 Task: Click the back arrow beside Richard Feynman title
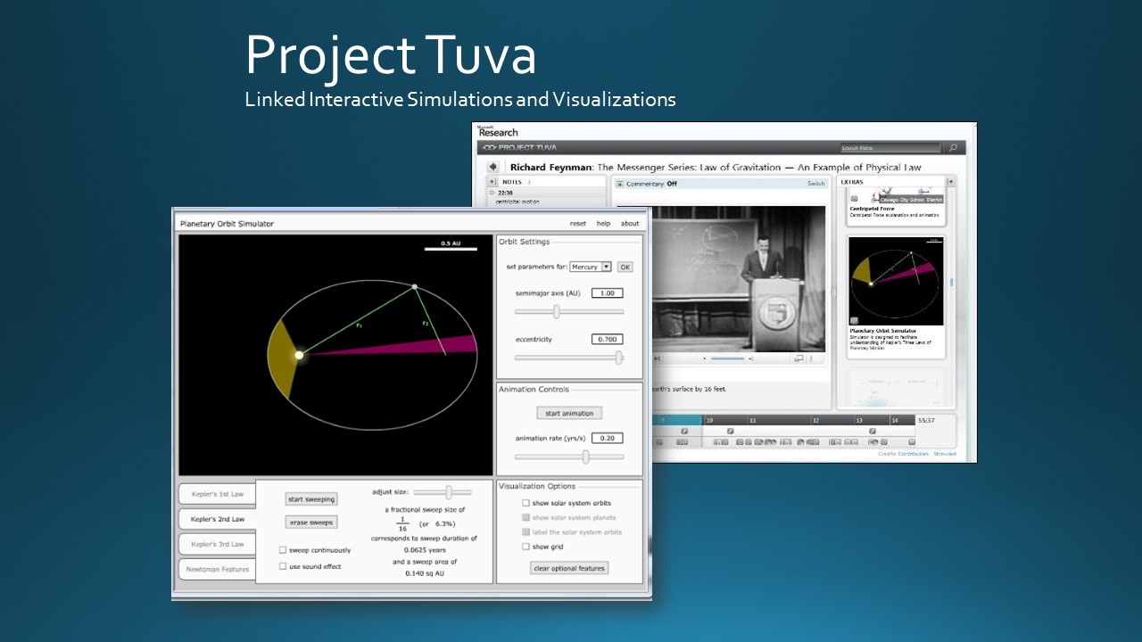pos(492,167)
